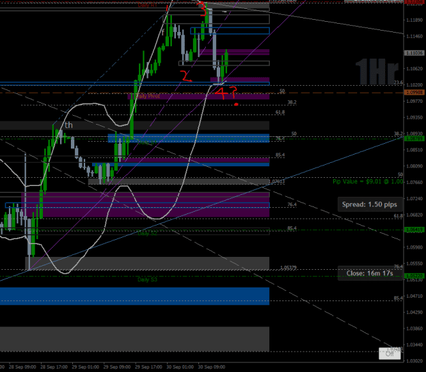Click the 1.03020 price axis value

pyautogui.click(x=414, y=361)
